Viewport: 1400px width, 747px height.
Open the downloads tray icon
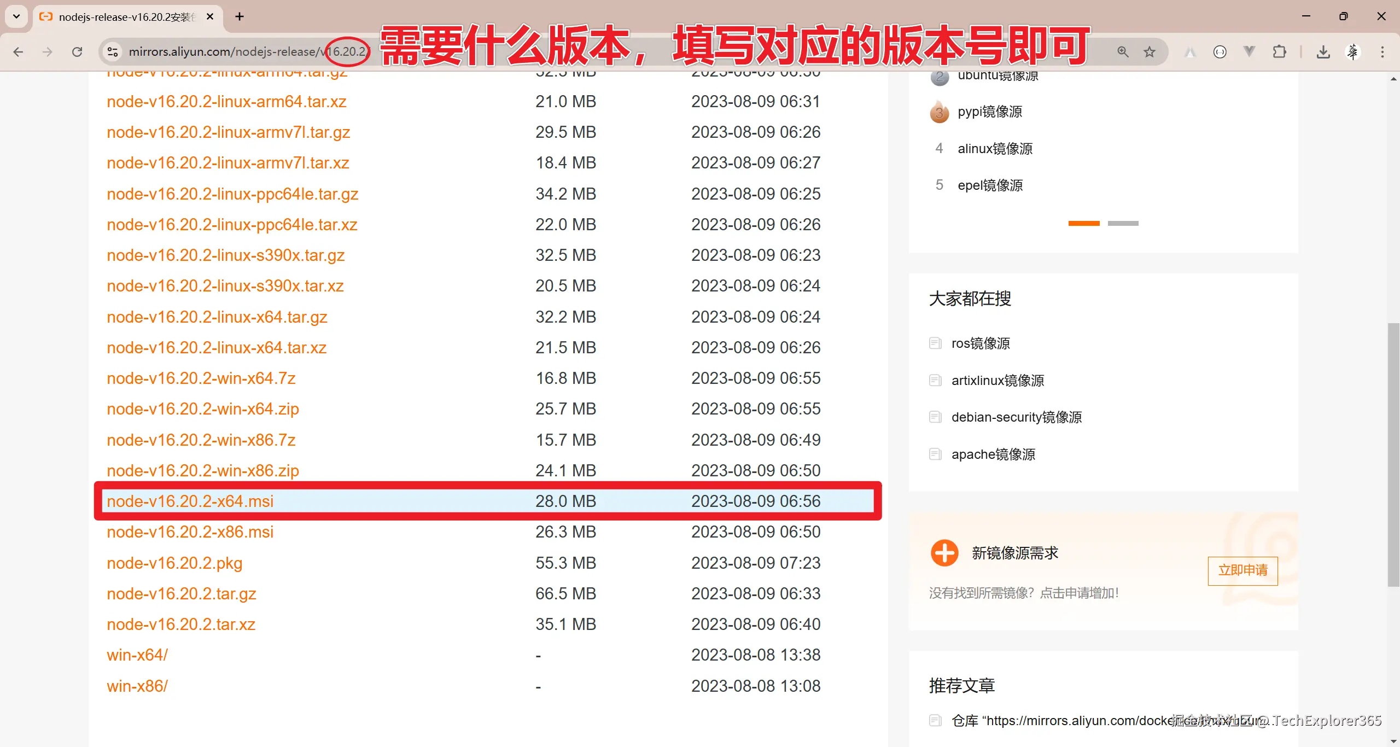click(x=1323, y=52)
